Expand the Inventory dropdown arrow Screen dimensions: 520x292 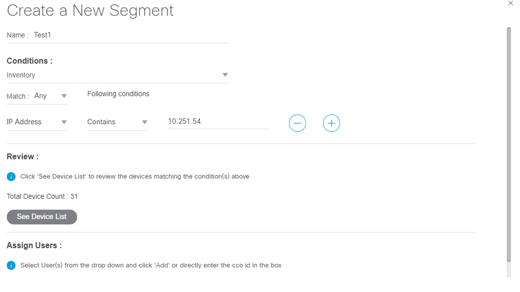pyautogui.click(x=225, y=75)
